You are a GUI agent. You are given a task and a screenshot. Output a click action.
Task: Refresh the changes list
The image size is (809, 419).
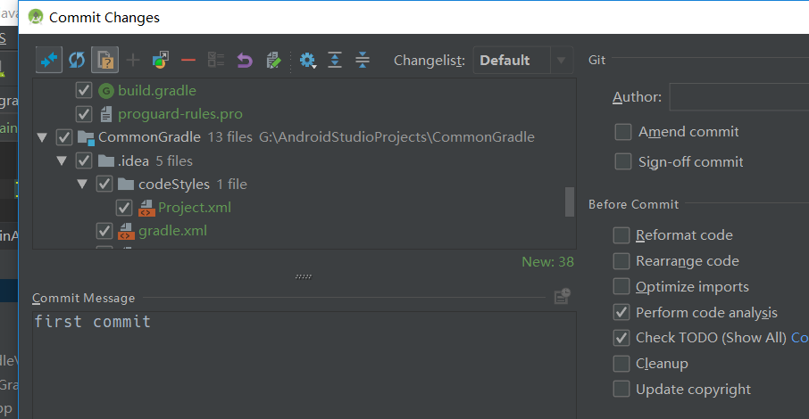77,61
